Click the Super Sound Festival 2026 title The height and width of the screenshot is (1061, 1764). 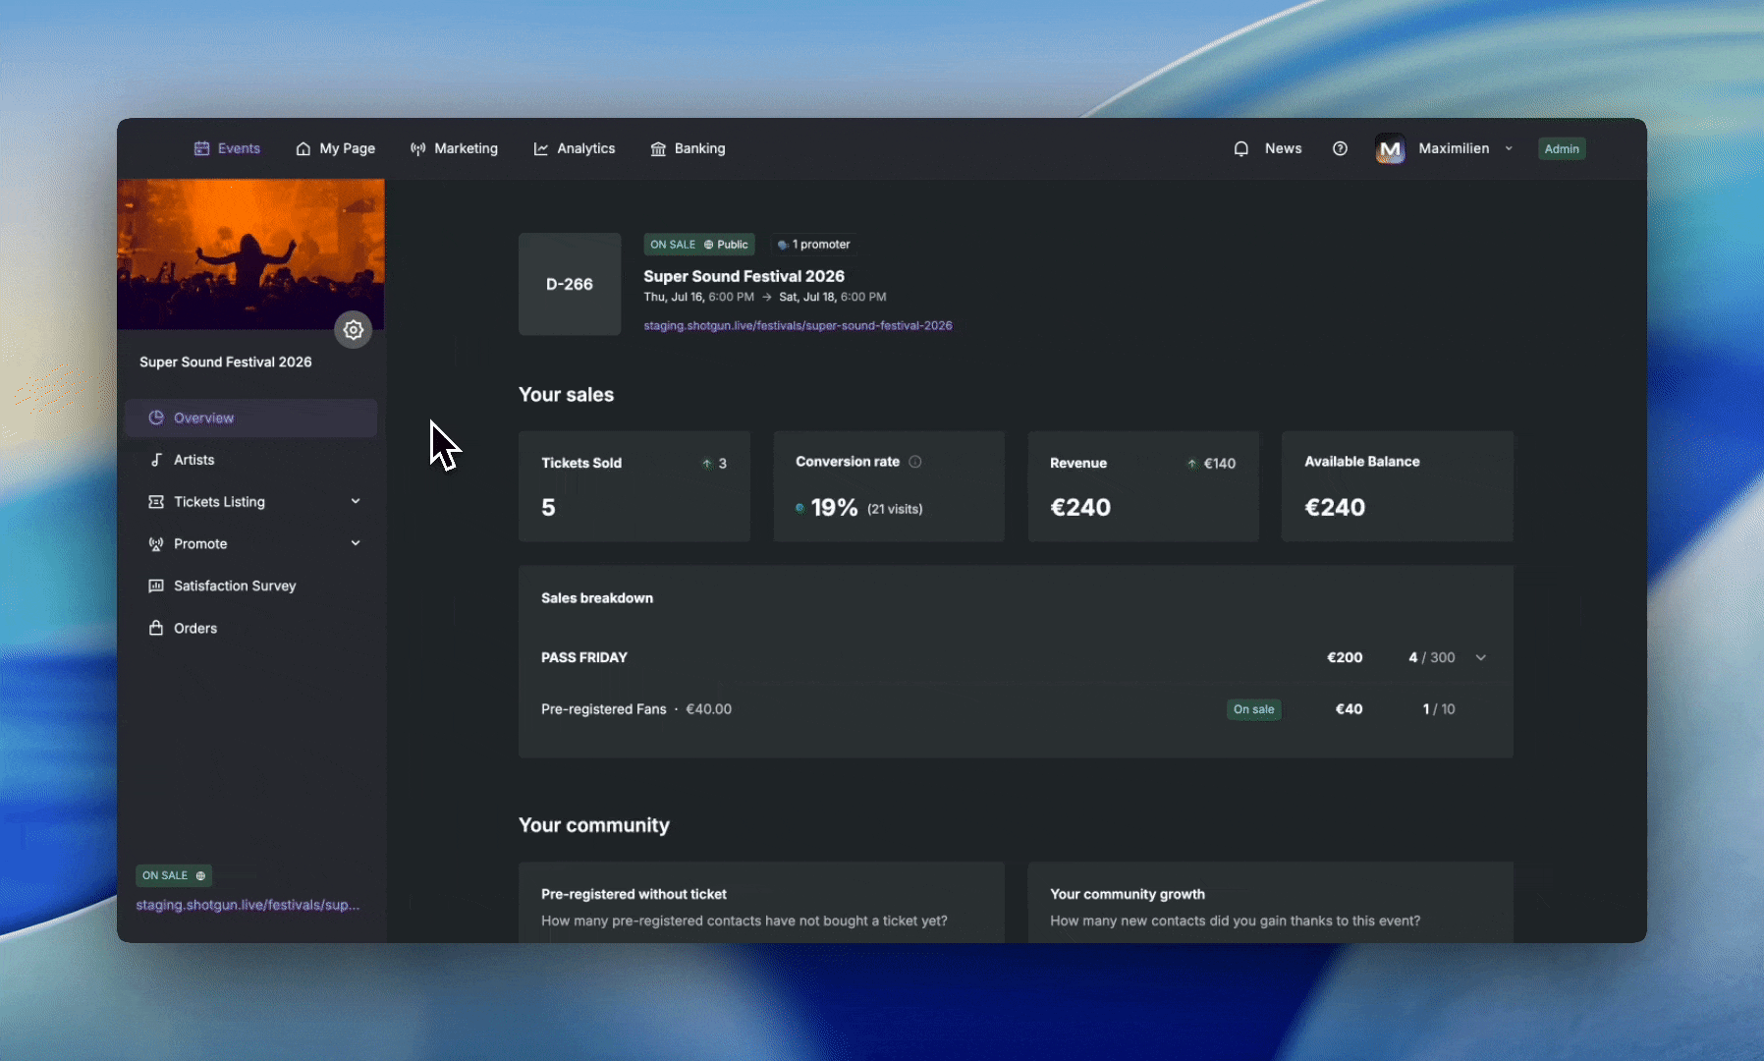pyautogui.click(x=744, y=276)
